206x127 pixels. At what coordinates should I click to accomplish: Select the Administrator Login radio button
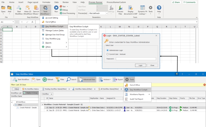click(107, 50)
